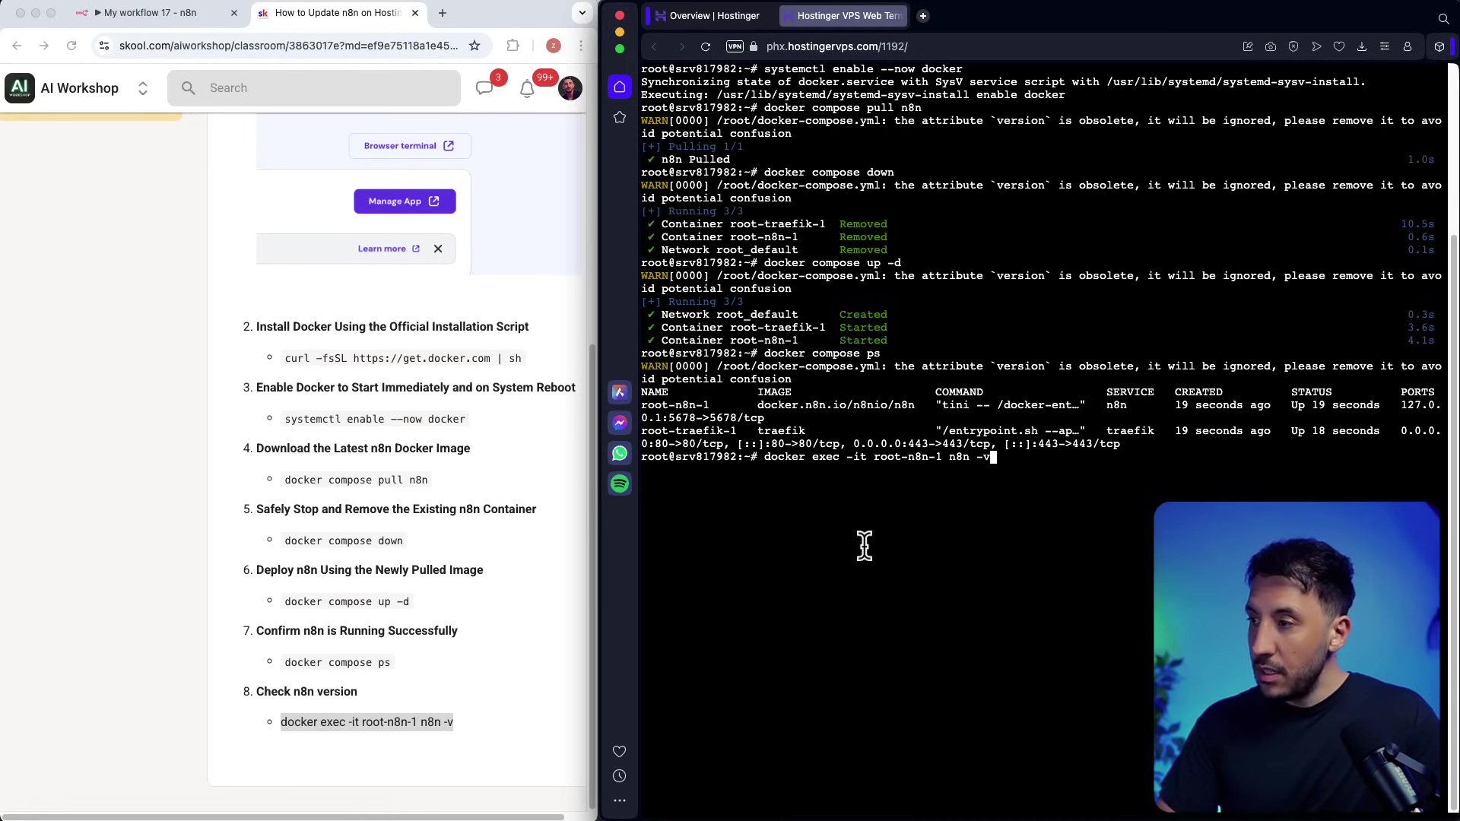Open the Opera profile account icon
1460x821 pixels.
[x=1408, y=46]
